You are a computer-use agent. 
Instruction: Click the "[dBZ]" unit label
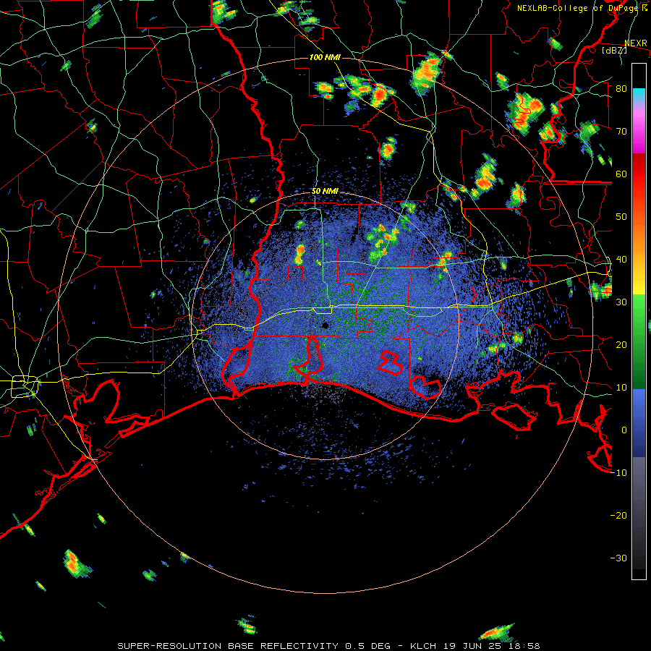[x=614, y=50]
